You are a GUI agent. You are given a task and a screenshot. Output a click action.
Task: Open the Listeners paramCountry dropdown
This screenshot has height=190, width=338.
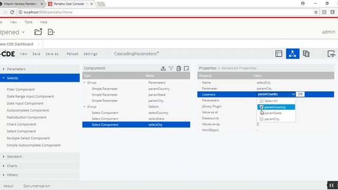[x=276, y=94]
